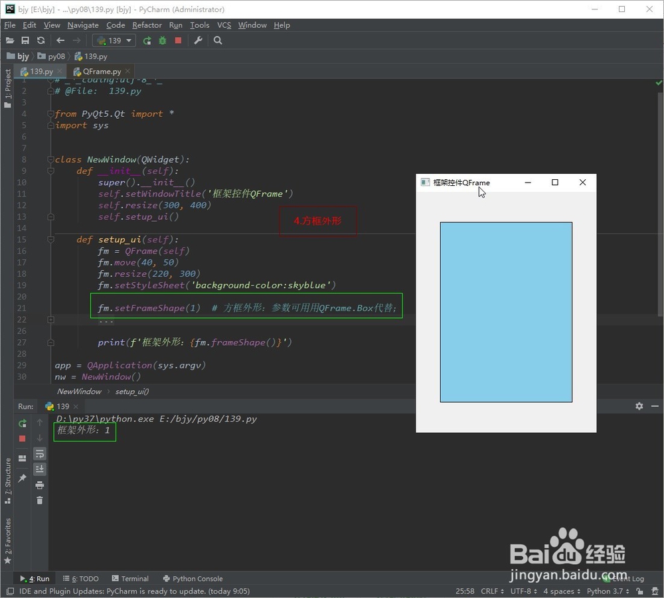Open the Code menu
Screen dimensions: 664x598
tap(116, 25)
